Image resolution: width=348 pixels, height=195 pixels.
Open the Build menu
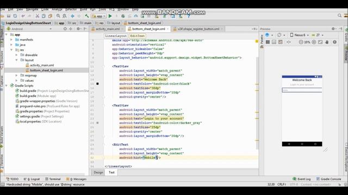[83, 9]
